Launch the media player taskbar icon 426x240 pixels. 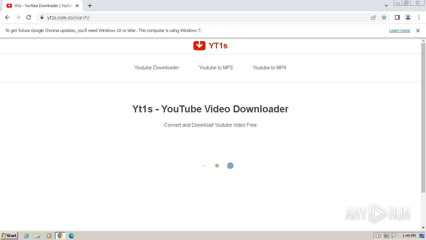(49, 236)
